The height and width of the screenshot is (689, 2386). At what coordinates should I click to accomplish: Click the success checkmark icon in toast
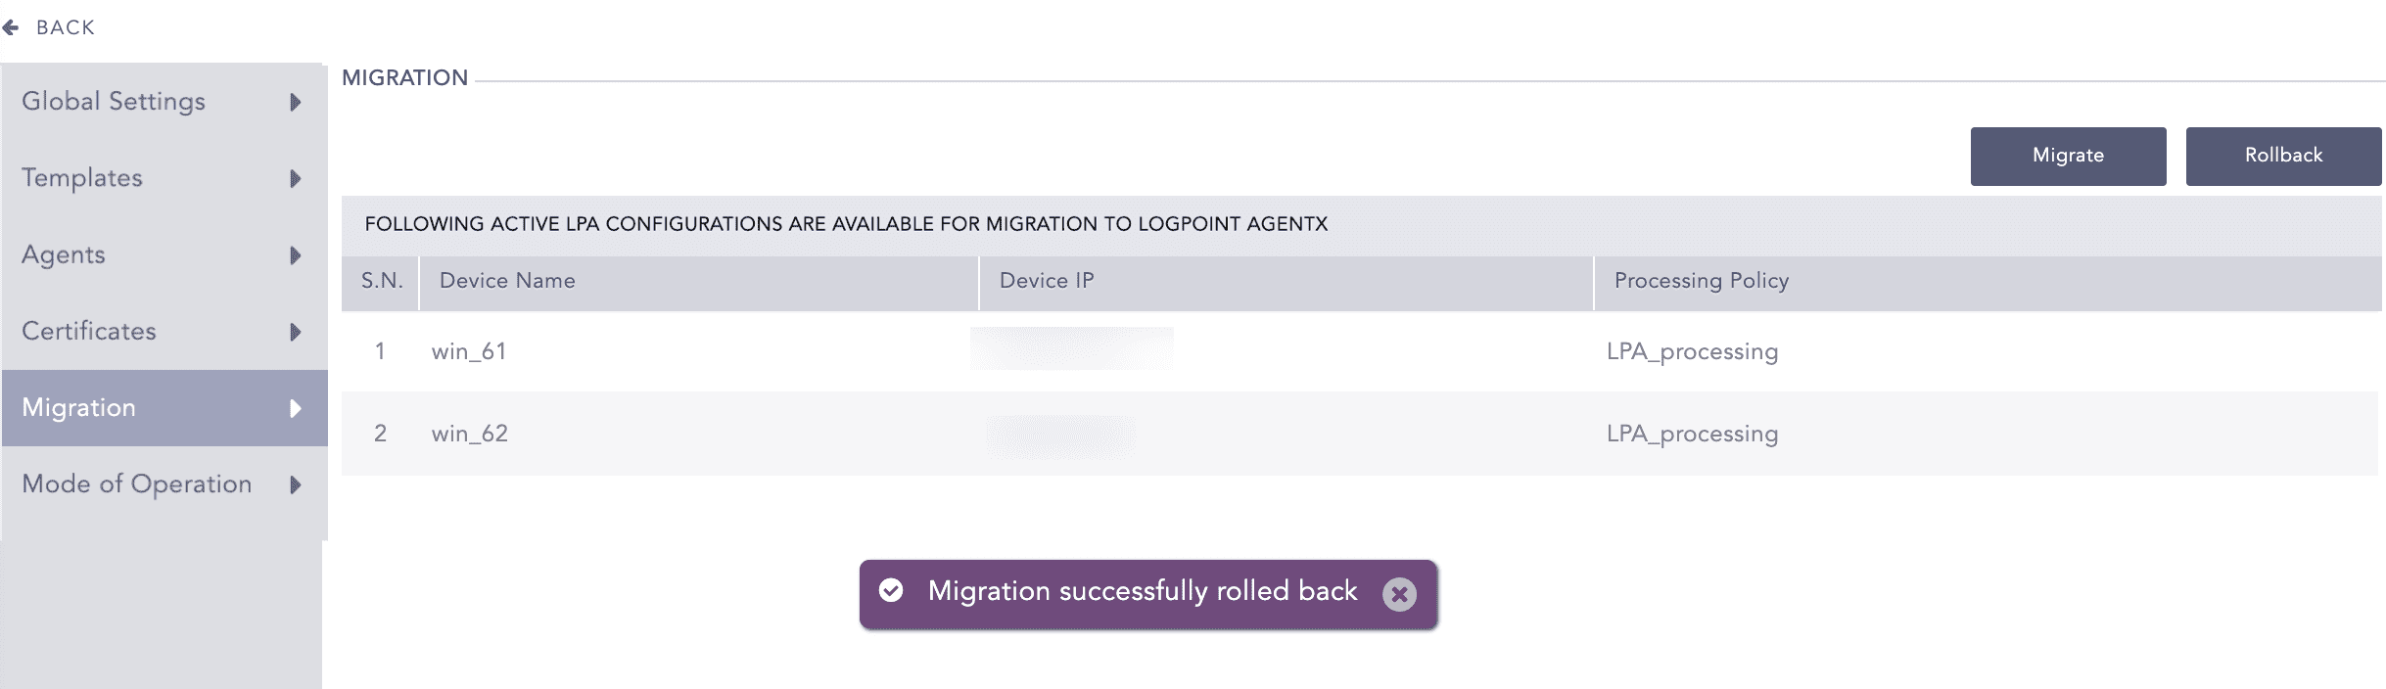pos(891,590)
